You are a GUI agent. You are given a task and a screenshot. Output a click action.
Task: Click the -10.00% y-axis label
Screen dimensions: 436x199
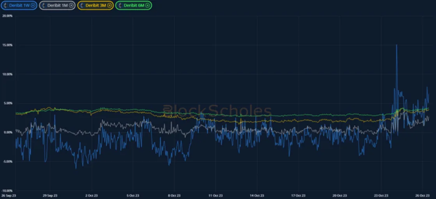tap(7, 190)
